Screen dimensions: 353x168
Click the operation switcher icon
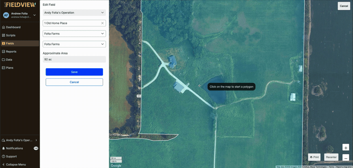click(3, 140)
